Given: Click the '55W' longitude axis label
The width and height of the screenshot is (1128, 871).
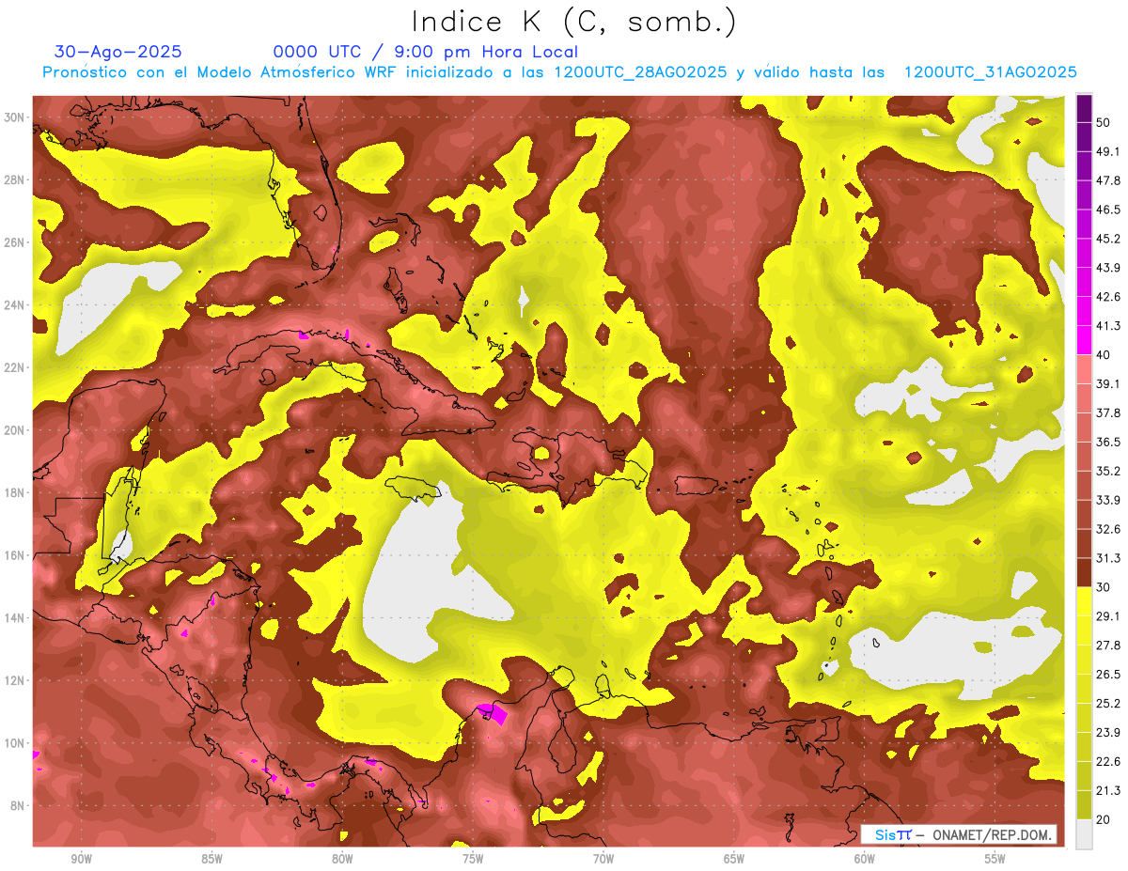Looking at the screenshot, I should (x=995, y=858).
